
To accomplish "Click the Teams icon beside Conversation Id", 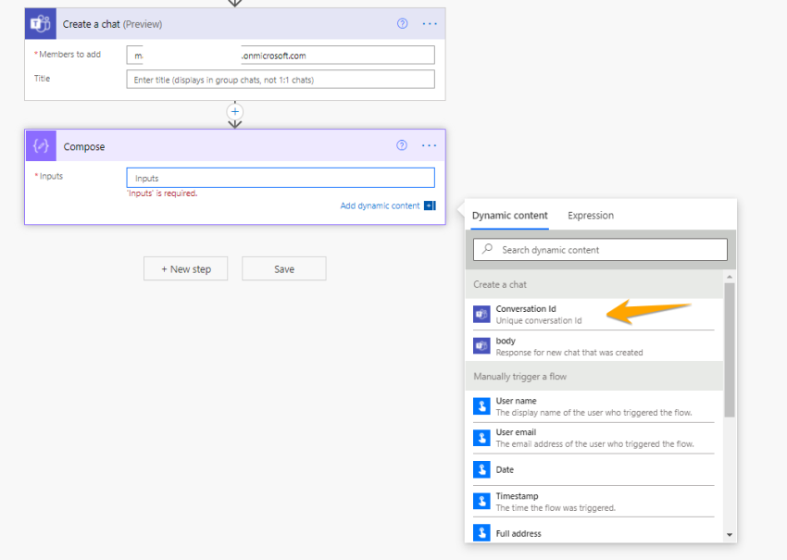I will pos(481,314).
